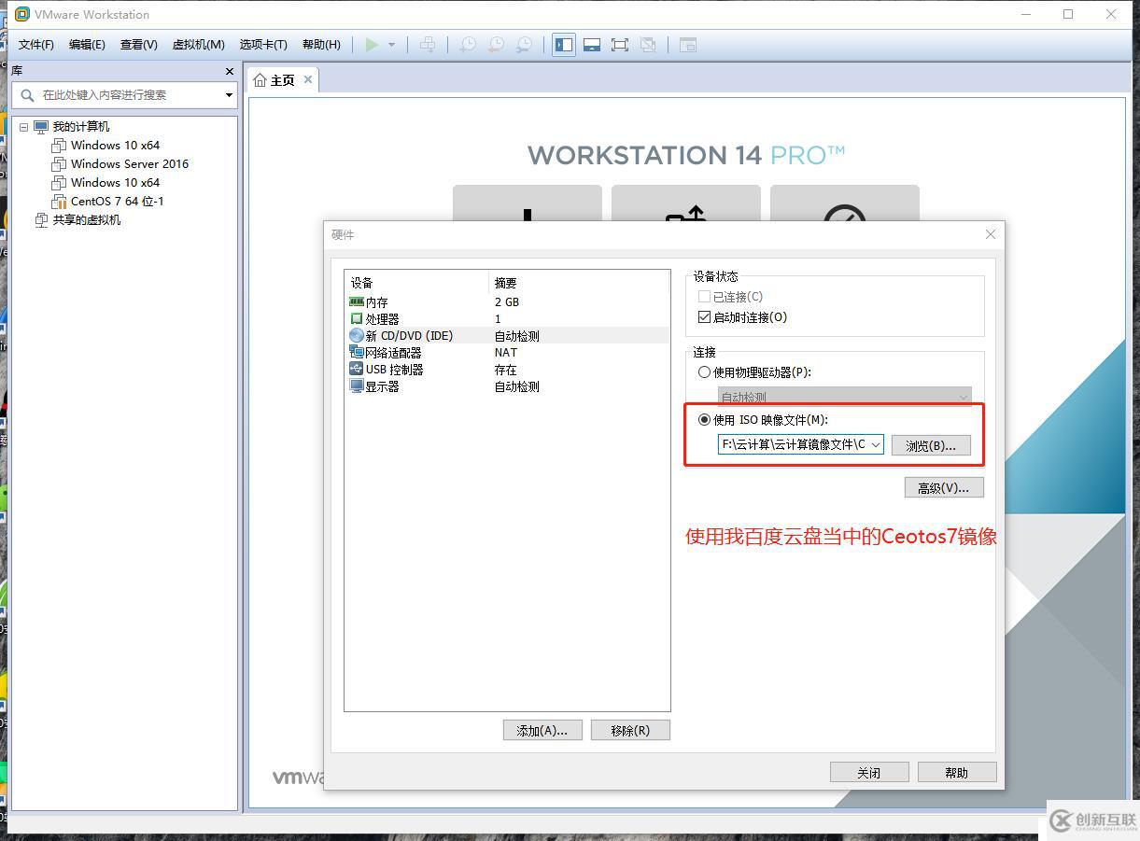Open the 选项卡(T) menu
1140x841 pixels.
tap(263, 45)
